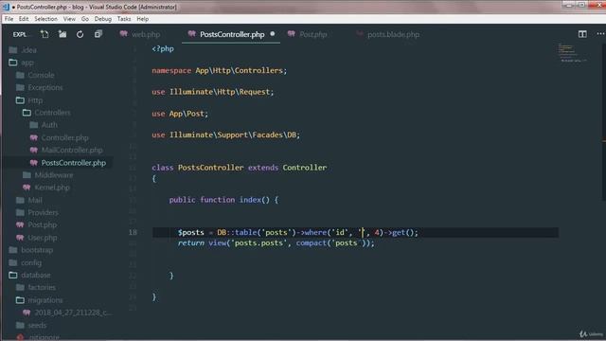Open the Help menu

tap(143, 19)
